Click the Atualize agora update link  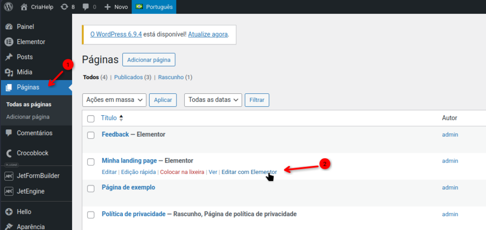pos(208,34)
